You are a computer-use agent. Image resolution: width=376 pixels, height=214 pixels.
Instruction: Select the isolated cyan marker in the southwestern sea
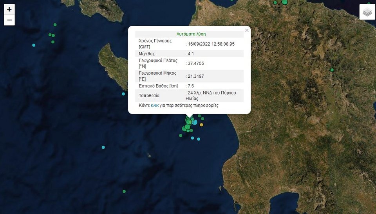click(x=103, y=147)
